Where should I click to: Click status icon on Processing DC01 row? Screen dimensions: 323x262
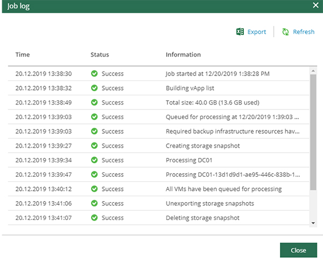94,160
